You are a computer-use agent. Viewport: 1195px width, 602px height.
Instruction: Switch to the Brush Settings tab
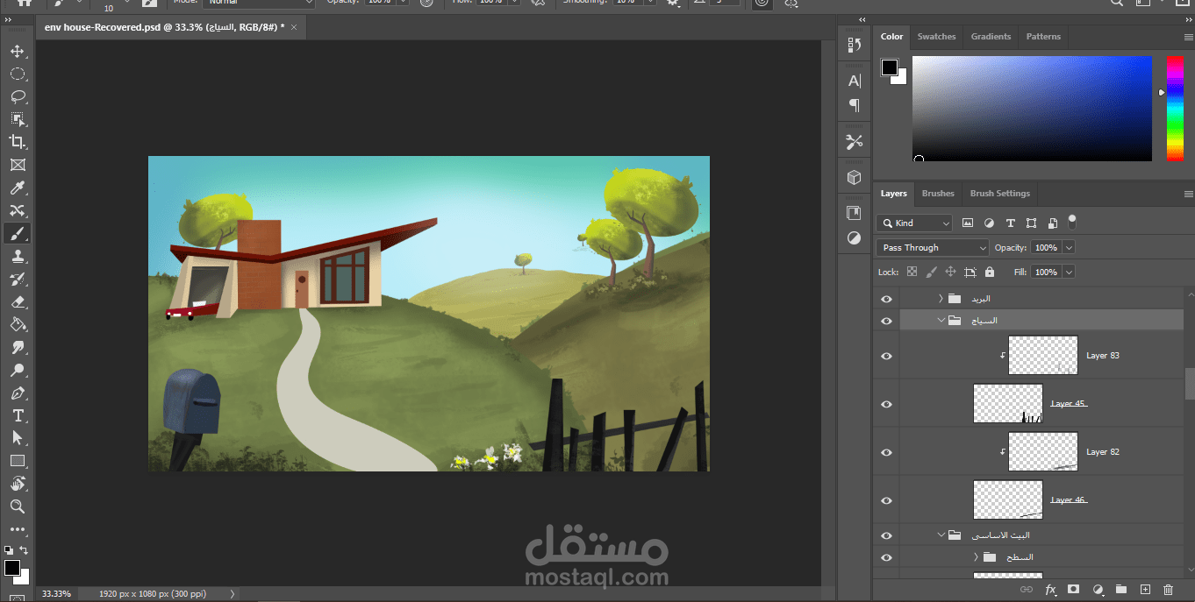tap(999, 194)
